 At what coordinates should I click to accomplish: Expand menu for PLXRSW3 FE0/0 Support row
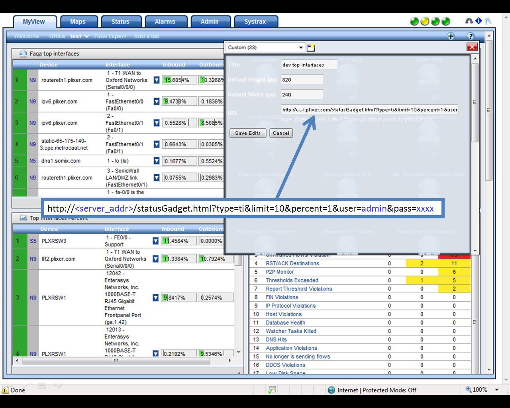pos(156,241)
